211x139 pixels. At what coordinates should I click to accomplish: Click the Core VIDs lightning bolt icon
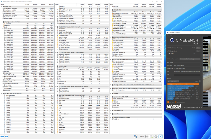(5, 24)
